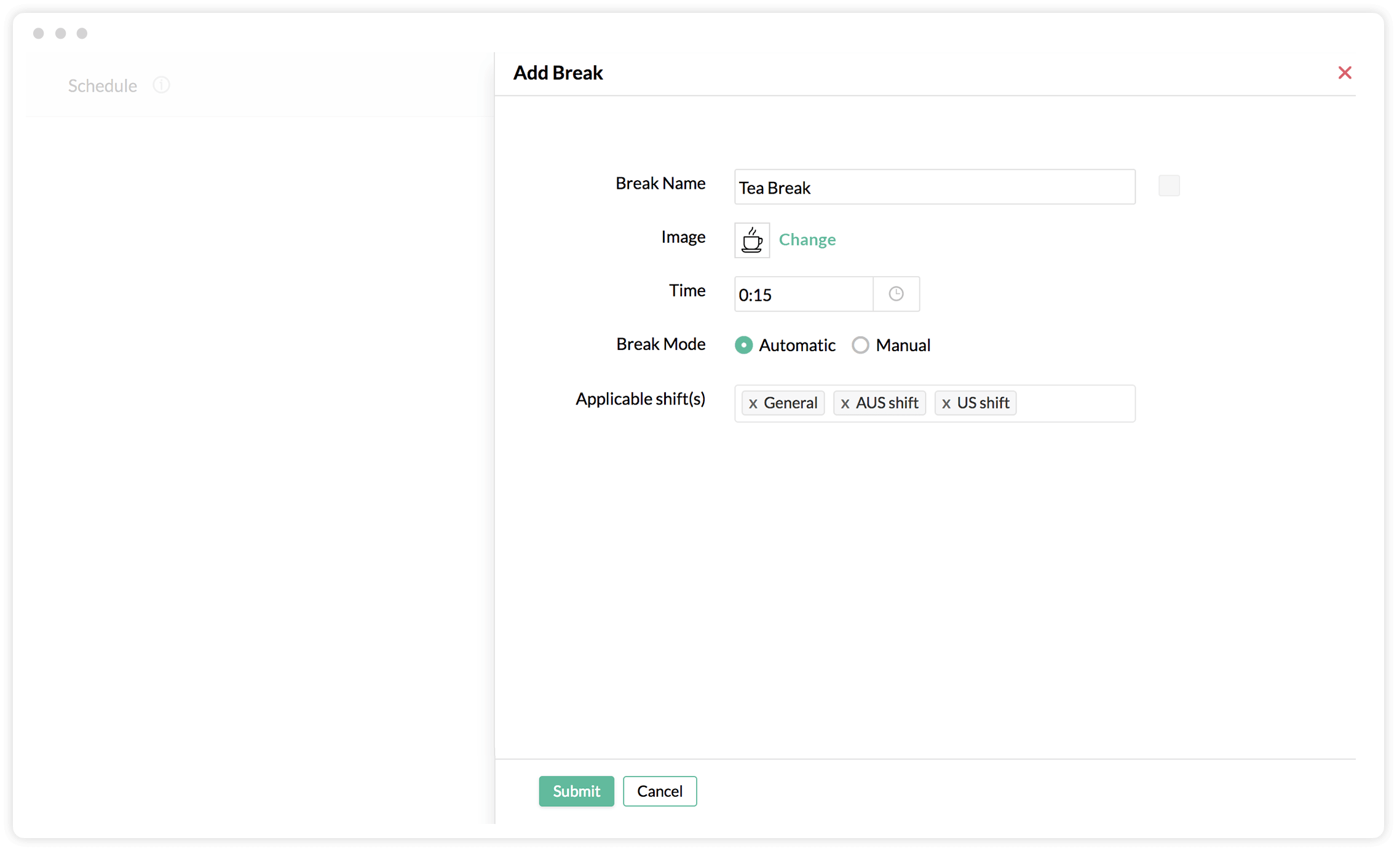Click the checkbox next to Break Name field
This screenshot has height=851, width=1397.
[x=1168, y=186]
